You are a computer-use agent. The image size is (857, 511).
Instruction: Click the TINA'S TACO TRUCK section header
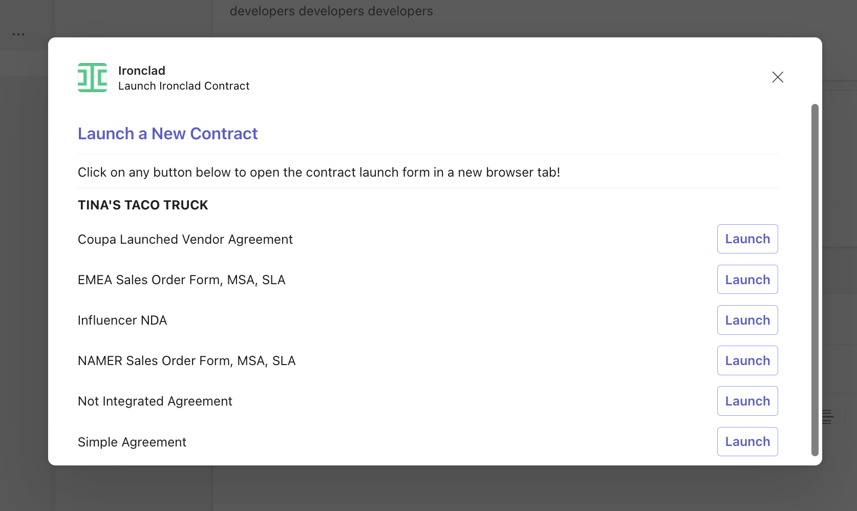point(142,205)
